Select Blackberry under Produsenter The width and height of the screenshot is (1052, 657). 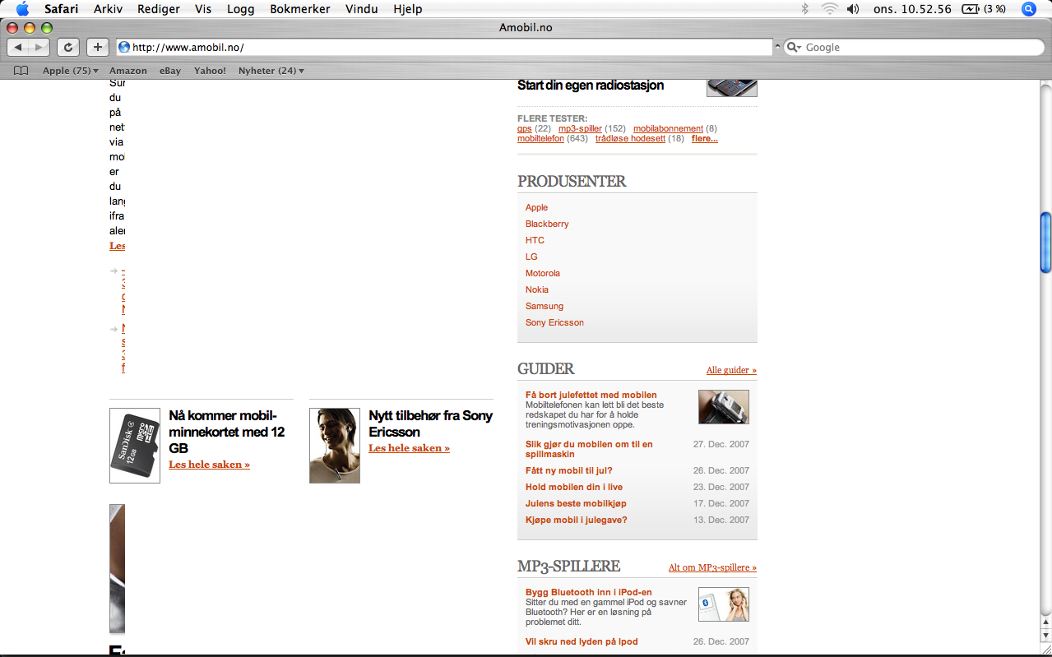(547, 224)
